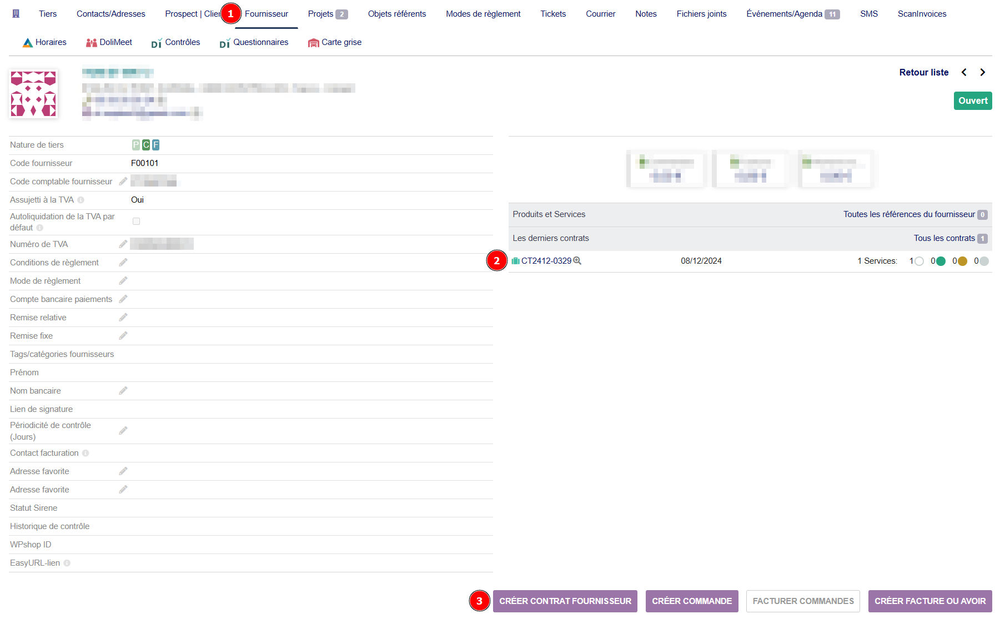Open the Courrier tab
Viewport: 1005px width, 624px height.
[x=601, y=14]
